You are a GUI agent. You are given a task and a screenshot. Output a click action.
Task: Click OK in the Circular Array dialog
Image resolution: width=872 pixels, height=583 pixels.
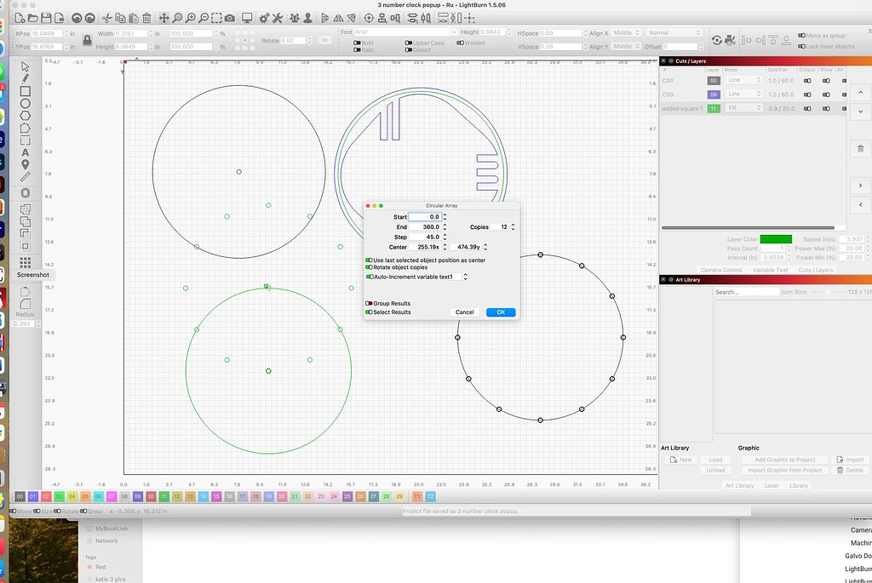[x=501, y=312]
